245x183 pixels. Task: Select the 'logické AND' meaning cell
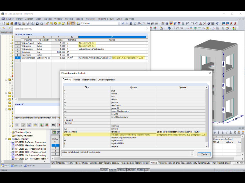click(x=133, y=141)
